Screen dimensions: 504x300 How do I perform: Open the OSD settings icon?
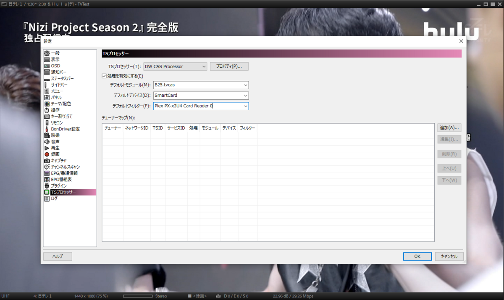[x=47, y=66]
